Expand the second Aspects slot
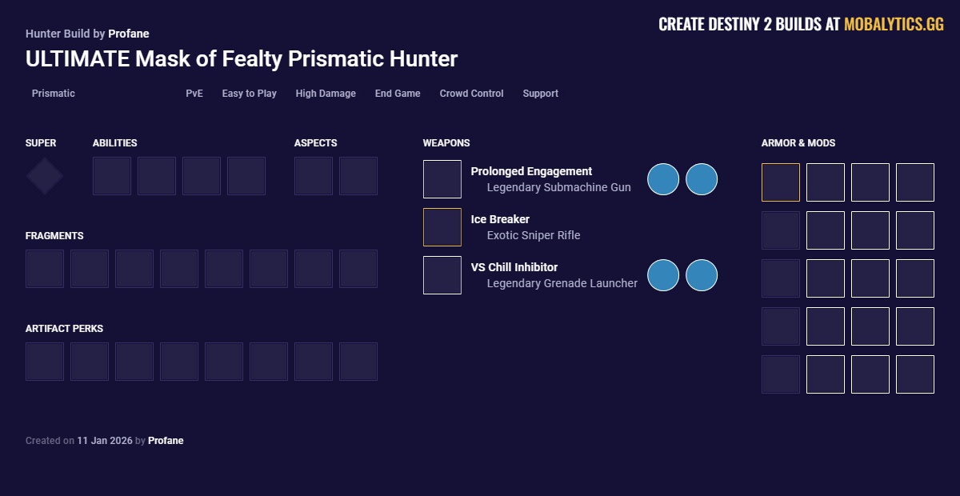This screenshot has width=960, height=496. (358, 174)
